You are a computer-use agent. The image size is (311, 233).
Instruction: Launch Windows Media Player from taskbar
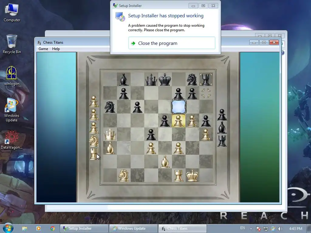pyautogui.click(x=39, y=228)
